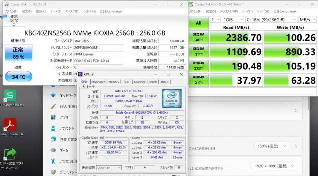Click the core speed 2095.89 MHz value
Screen dimensions: 318x176
[114, 142]
